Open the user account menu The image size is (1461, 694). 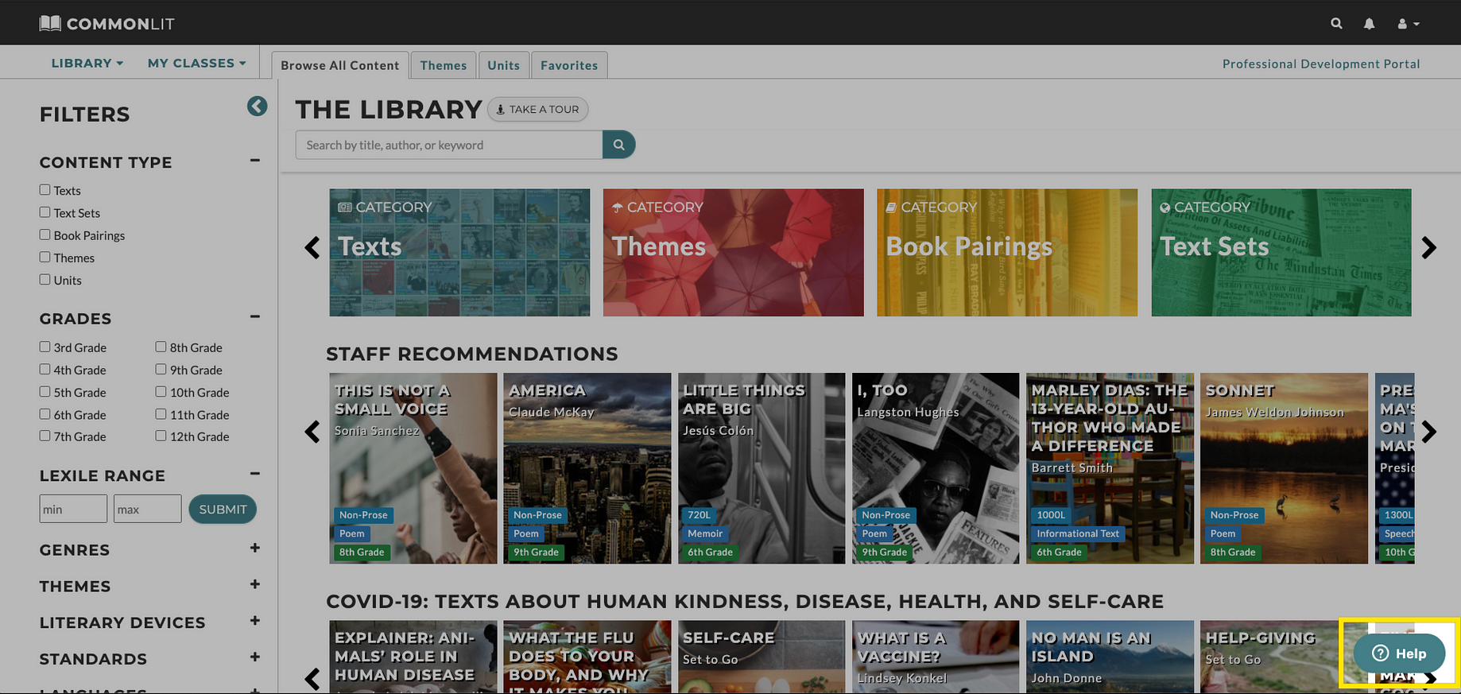pyautogui.click(x=1408, y=24)
